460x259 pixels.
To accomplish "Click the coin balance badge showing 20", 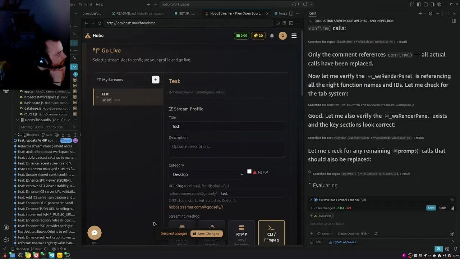I will [258, 36].
